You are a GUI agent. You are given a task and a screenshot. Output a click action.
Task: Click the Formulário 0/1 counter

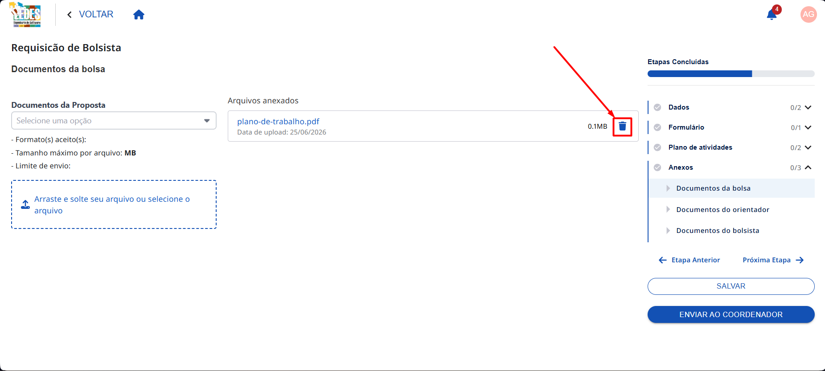796,128
